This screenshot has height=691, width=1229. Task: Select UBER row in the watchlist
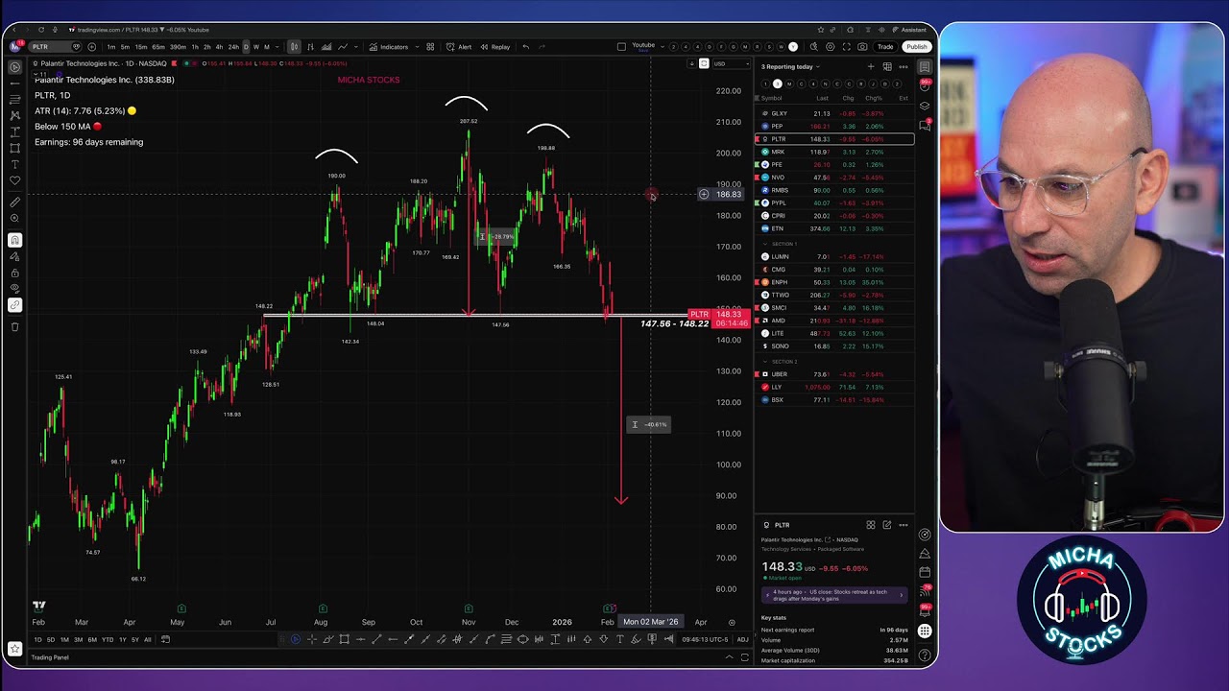(x=833, y=374)
